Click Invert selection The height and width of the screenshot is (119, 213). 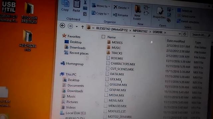188,21
